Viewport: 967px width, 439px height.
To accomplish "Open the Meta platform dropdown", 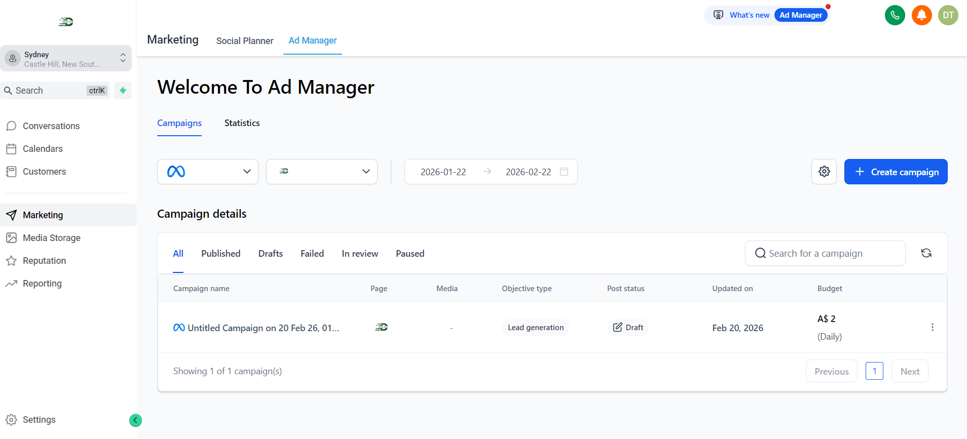I will [208, 172].
